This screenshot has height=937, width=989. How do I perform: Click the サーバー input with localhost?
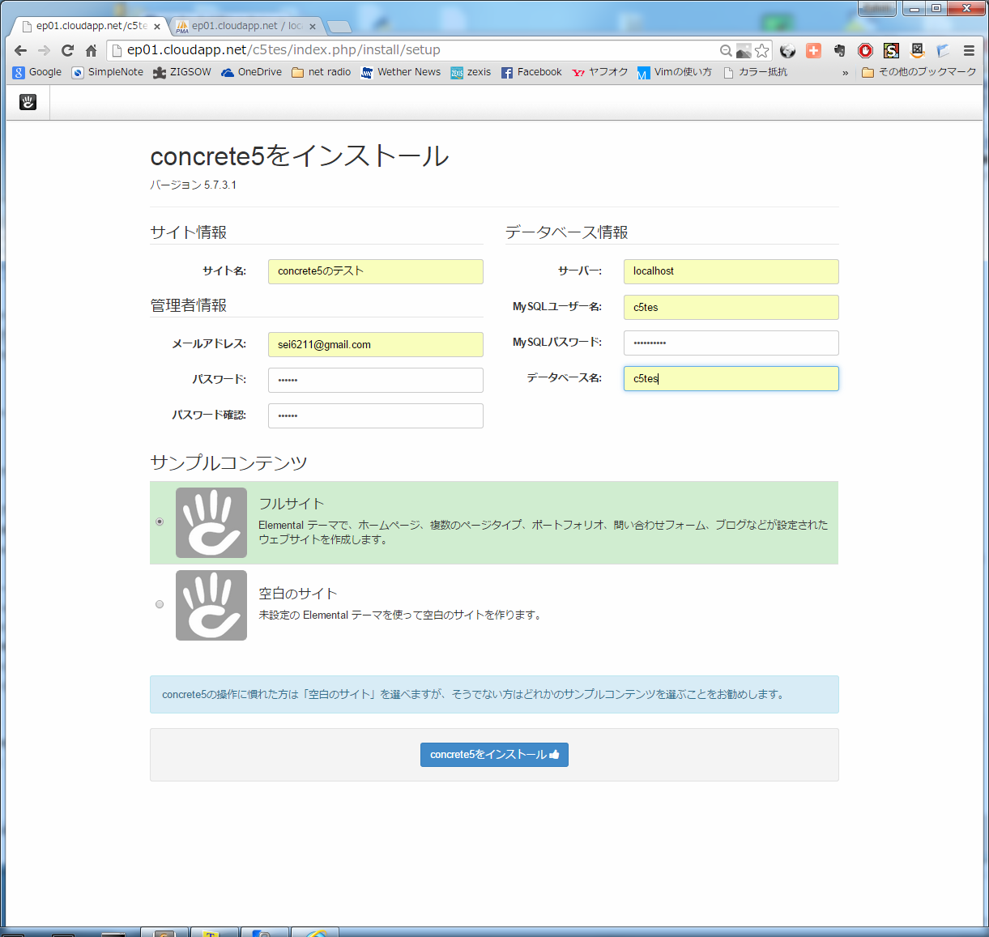731,271
